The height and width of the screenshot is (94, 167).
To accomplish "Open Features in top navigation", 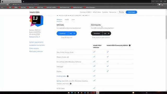I will [105, 12].
